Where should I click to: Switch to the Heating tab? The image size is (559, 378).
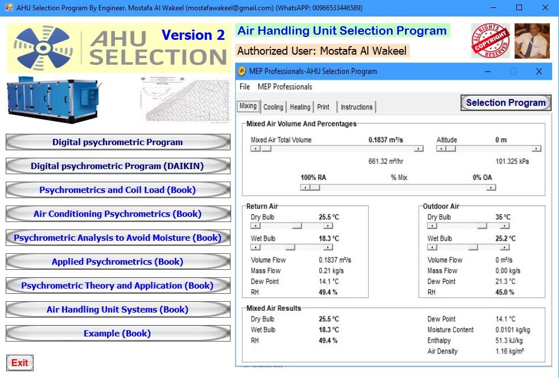299,107
